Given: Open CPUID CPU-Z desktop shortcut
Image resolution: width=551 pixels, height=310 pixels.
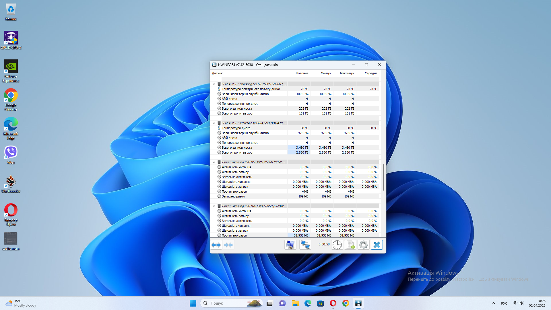Looking at the screenshot, I should [x=11, y=40].
